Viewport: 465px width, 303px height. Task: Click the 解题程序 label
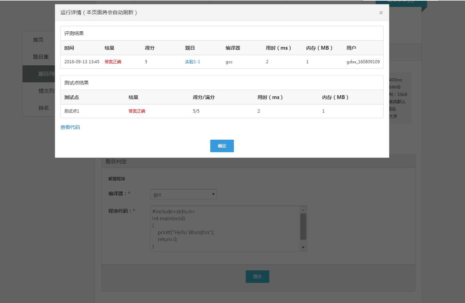tap(117, 179)
